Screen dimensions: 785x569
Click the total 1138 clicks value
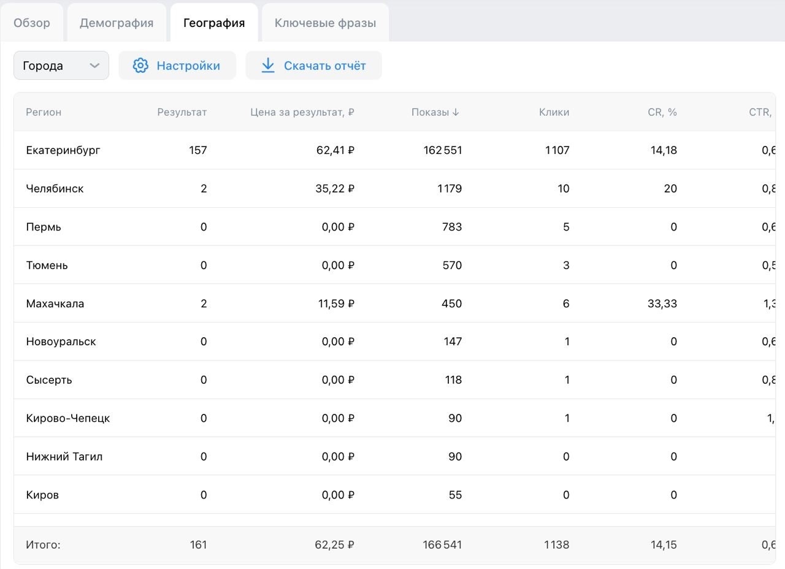tap(556, 544)
